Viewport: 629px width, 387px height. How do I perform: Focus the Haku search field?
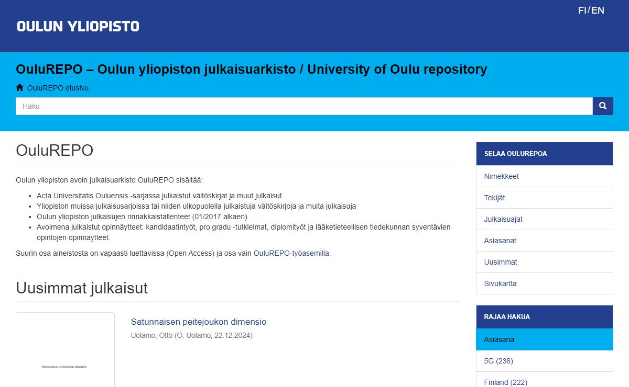(304, 106)
